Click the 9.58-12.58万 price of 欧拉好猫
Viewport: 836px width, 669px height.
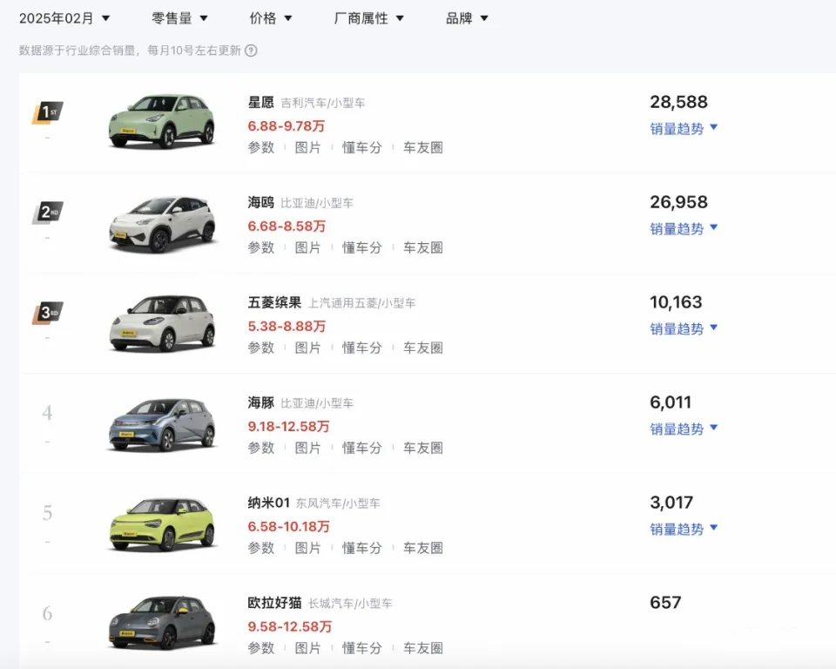pyautogui.click(x=289, y=627)
